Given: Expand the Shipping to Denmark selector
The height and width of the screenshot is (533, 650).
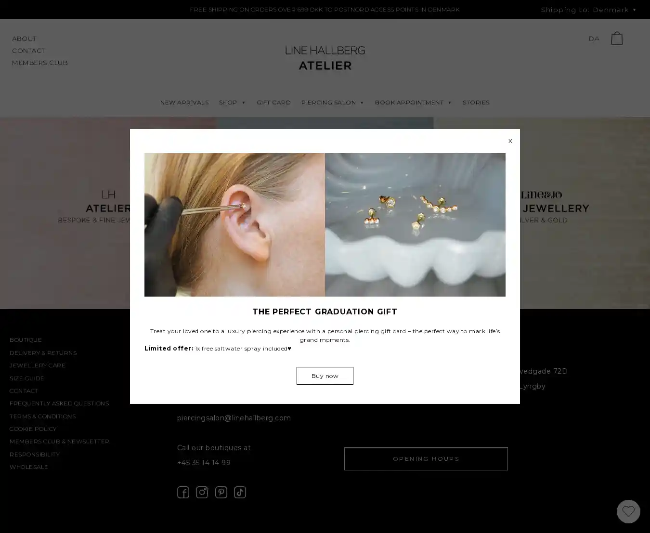Looking at the screenshot, I should click(x=588, y=10).
